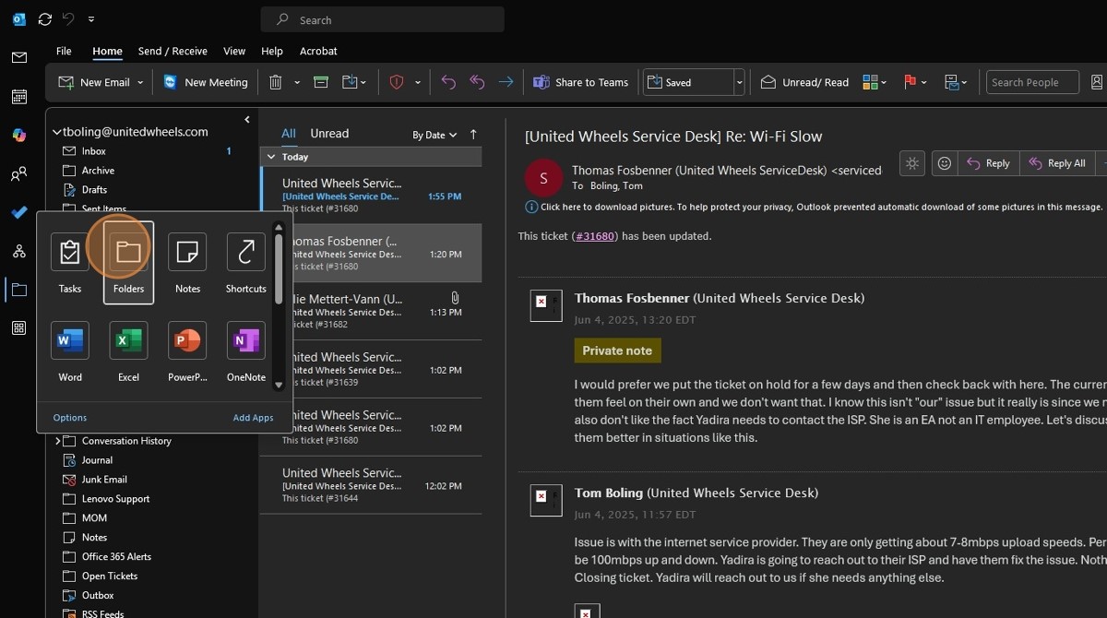1107x618 pixels.
Task: Open the Move to folder dropdown
Action: [354, 82]
